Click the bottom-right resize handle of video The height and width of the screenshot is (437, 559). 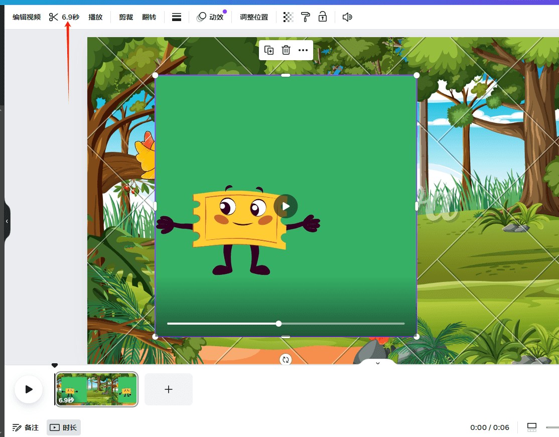(416, 337)
